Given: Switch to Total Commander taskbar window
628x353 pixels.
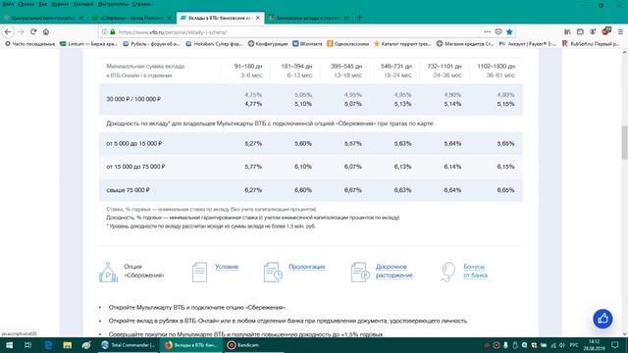Looking at the screenshot, I should coord(129,345).
